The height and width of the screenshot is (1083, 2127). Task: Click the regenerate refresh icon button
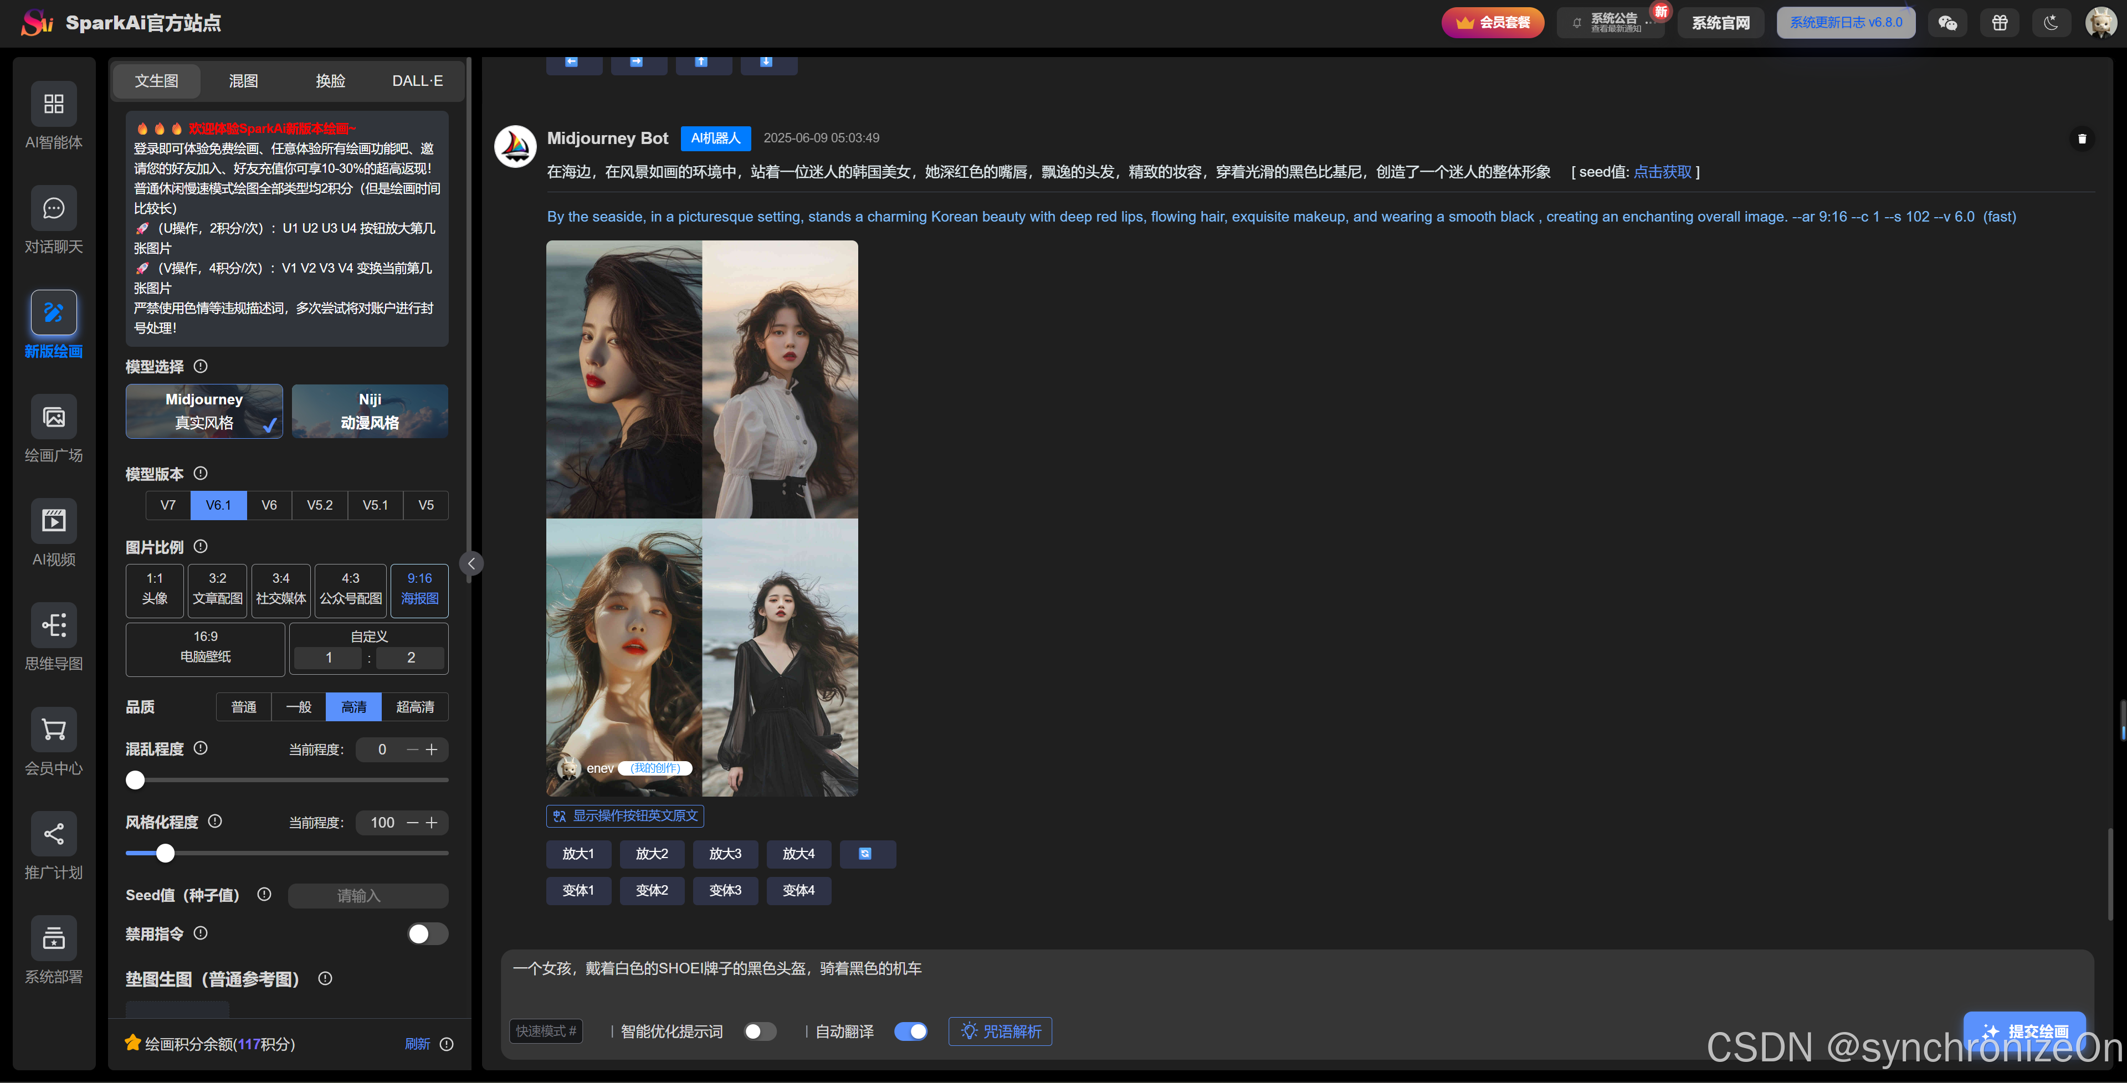pyautogui.click(x=866, y=854)
